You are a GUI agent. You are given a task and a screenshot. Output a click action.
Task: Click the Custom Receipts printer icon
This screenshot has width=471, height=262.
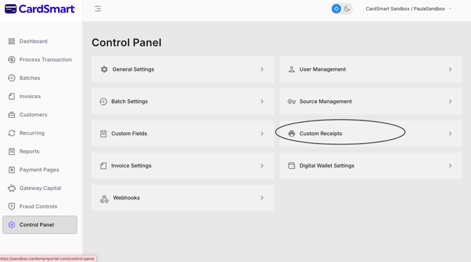click(x=291, y=134)
